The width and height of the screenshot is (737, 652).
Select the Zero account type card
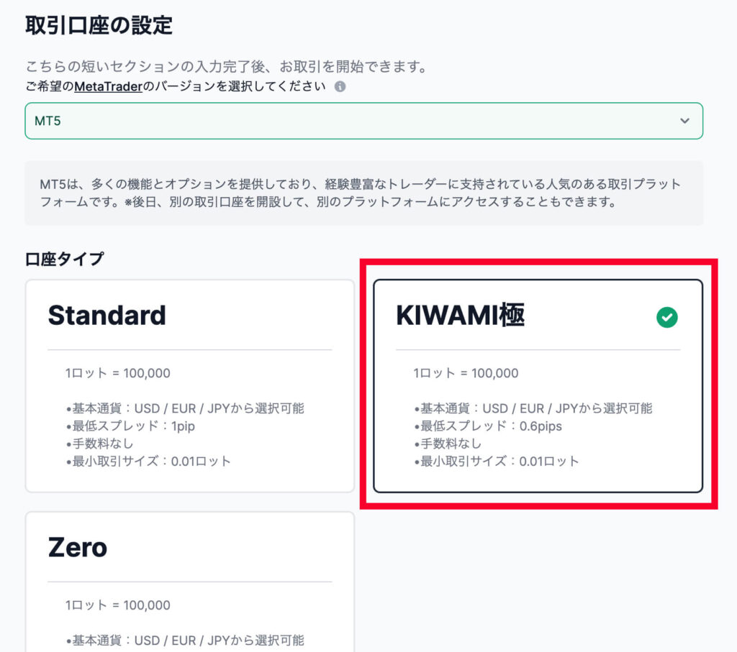pyautogui.click(x=190, y=582)
